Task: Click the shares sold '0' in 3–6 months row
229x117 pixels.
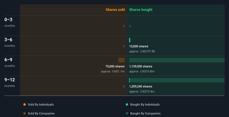Action: pos(124,47)
